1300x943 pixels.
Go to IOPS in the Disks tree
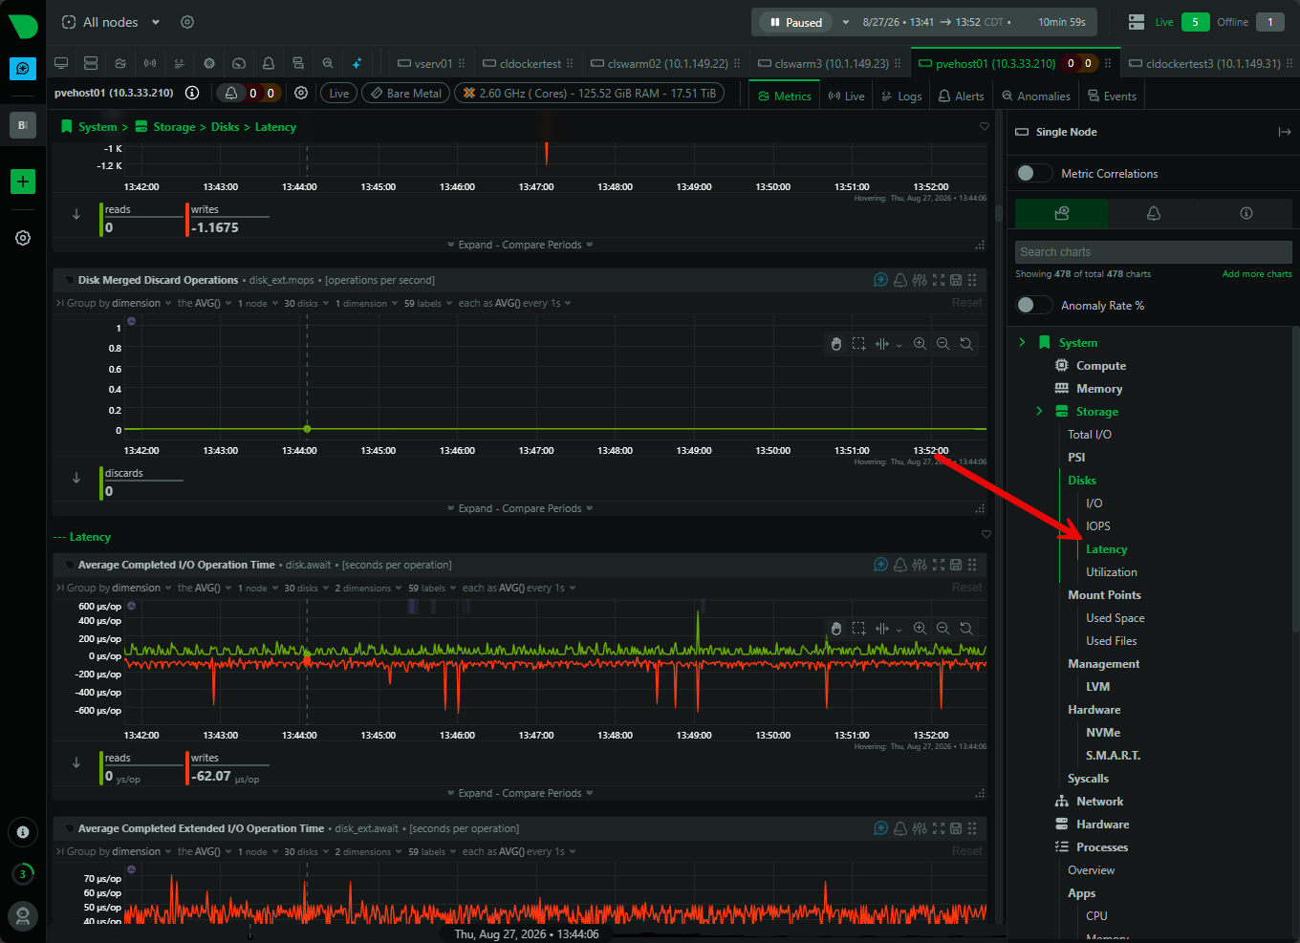click(x=1097, y=525)
